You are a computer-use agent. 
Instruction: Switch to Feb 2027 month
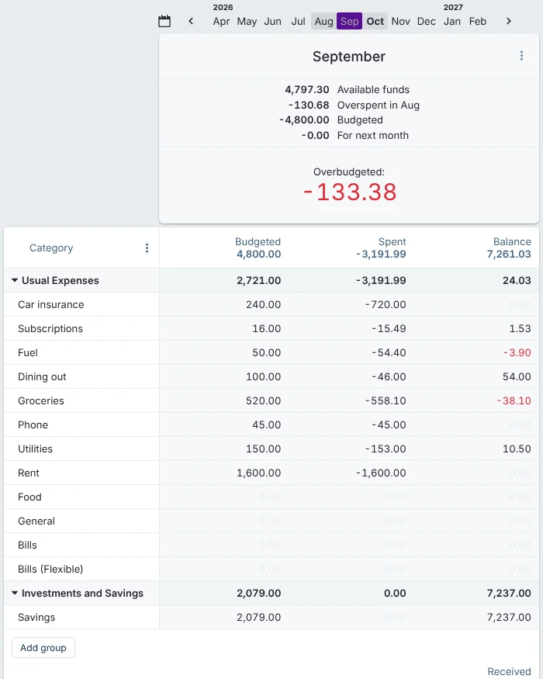(x=478, y=22)
